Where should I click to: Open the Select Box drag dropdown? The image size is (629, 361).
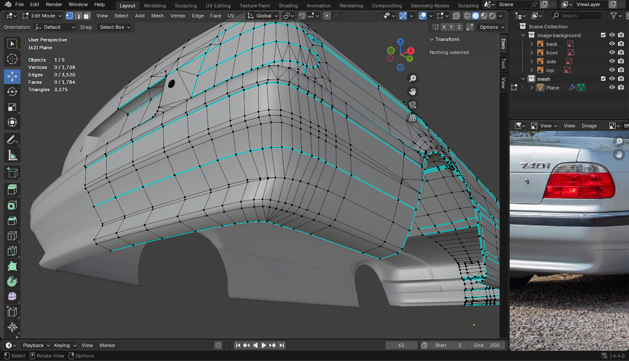115,27
